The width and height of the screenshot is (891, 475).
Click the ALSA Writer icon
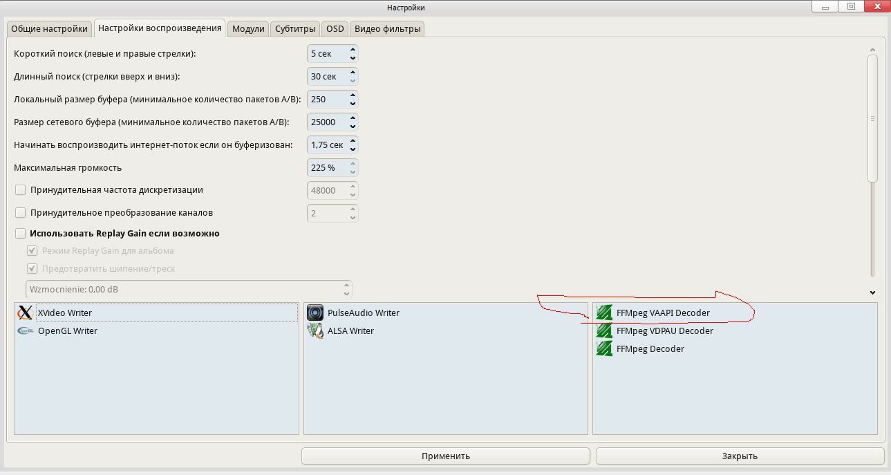tap(315, 330)
